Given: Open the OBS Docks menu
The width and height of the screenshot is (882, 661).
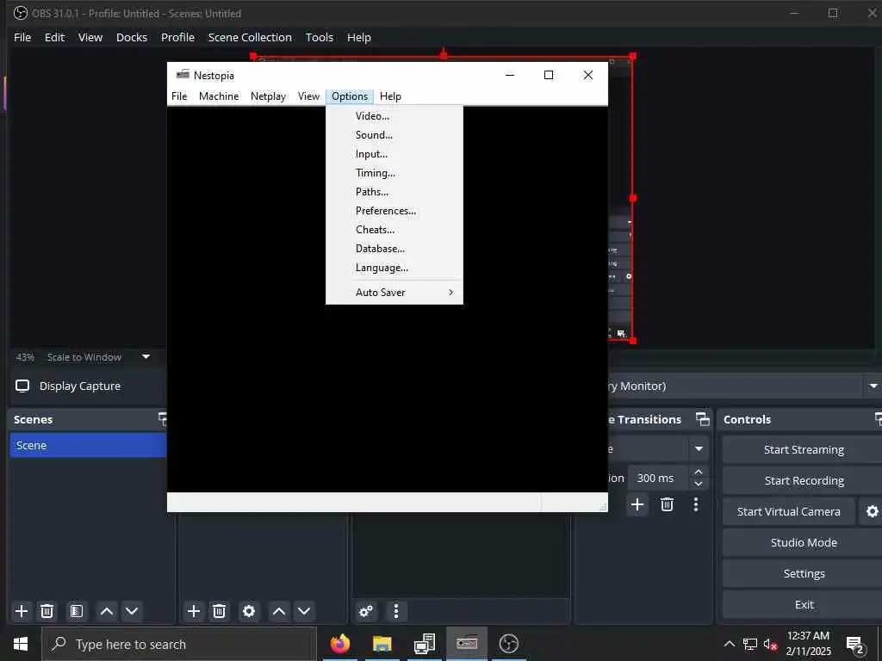Looking at the screenshot, I should click(132, 37).
